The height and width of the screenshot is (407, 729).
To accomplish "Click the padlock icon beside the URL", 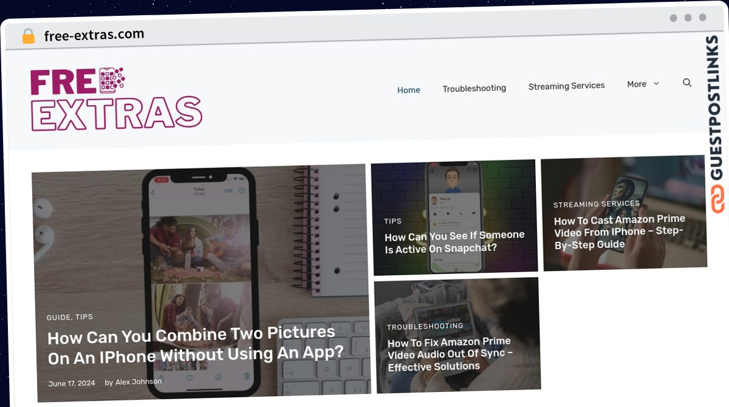I will point(28,36).
